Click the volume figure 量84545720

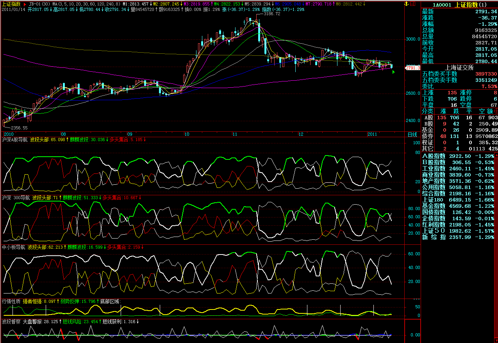(143, 9)
